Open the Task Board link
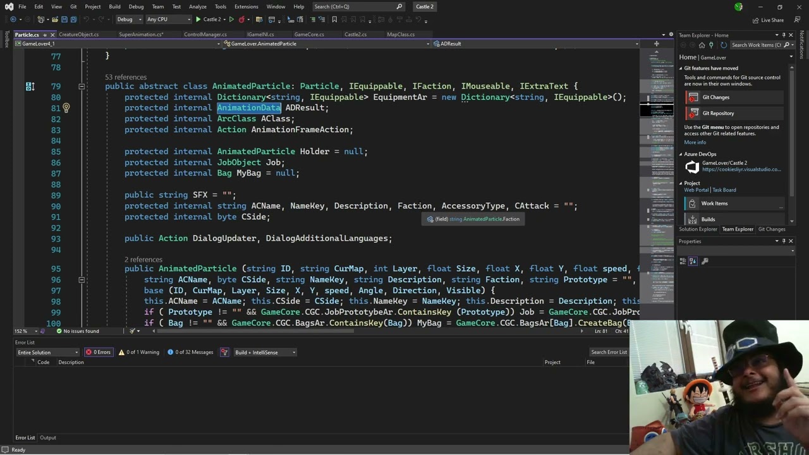 pos(724,190)
